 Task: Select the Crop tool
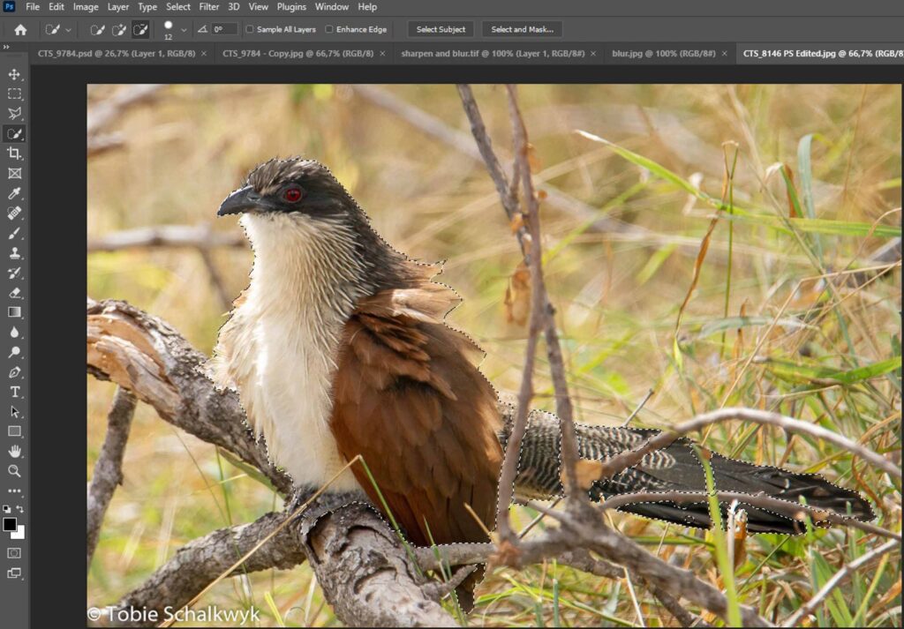[x=14, y=154]
